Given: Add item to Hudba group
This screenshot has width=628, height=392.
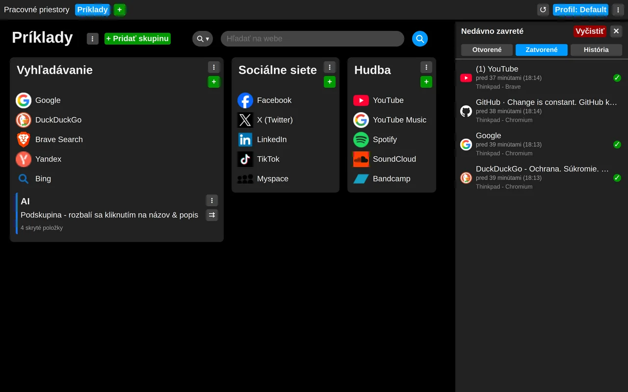Looking at the screenshot, I should pos(426,82).
